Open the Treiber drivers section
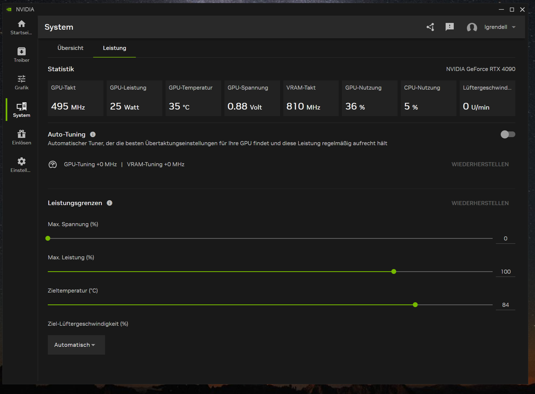Screen dimensions: 535x394 [21, 52]
